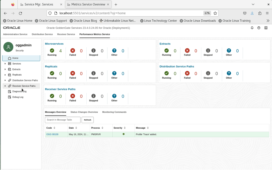Image resolution: width=272 pixels, height=170 pixels.
Task: Show more bookmarks with double chevron
Action: [x=268, y=21]
